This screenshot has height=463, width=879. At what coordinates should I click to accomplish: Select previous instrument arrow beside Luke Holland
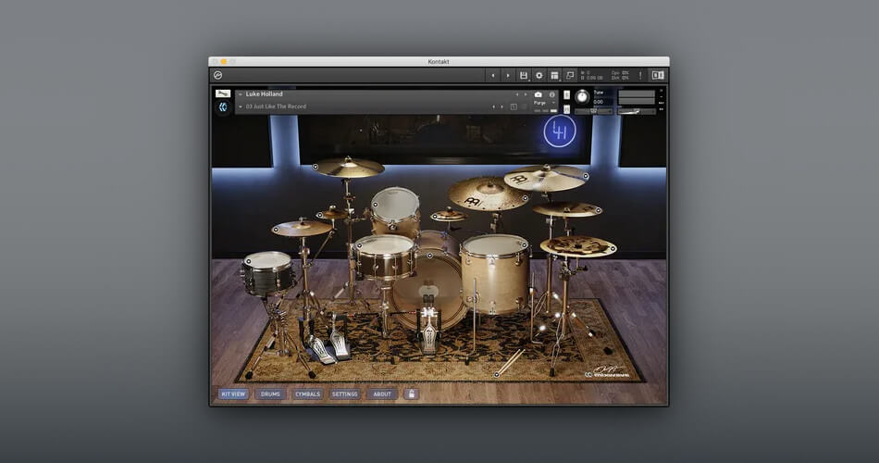click(517, 94)
